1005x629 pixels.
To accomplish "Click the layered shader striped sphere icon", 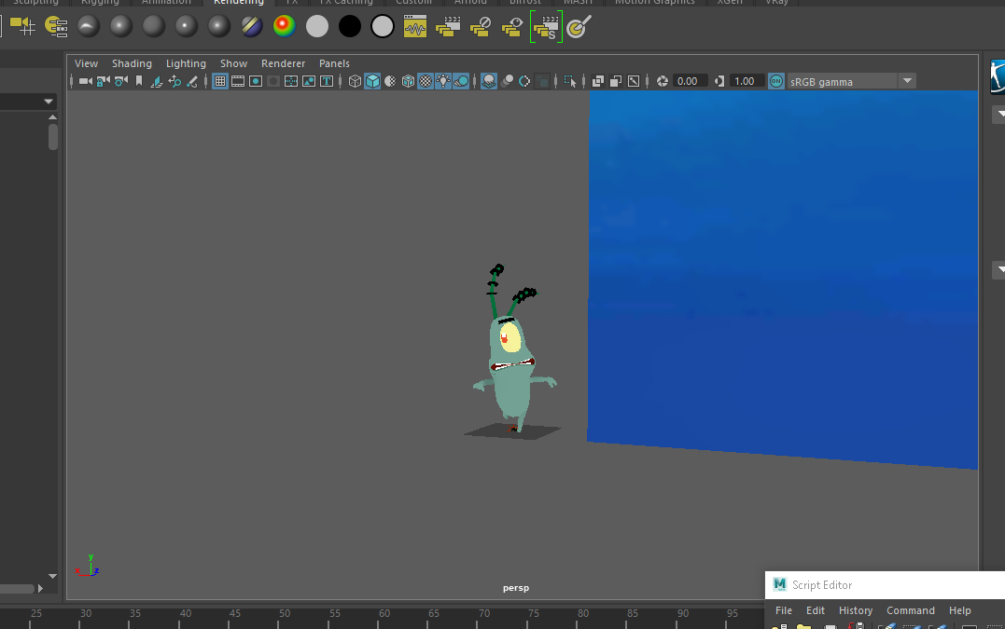I will click(252, 26).
